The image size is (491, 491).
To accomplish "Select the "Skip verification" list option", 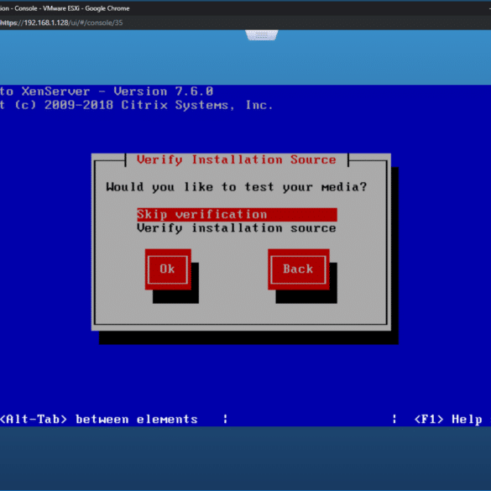I will pos(237,215).
